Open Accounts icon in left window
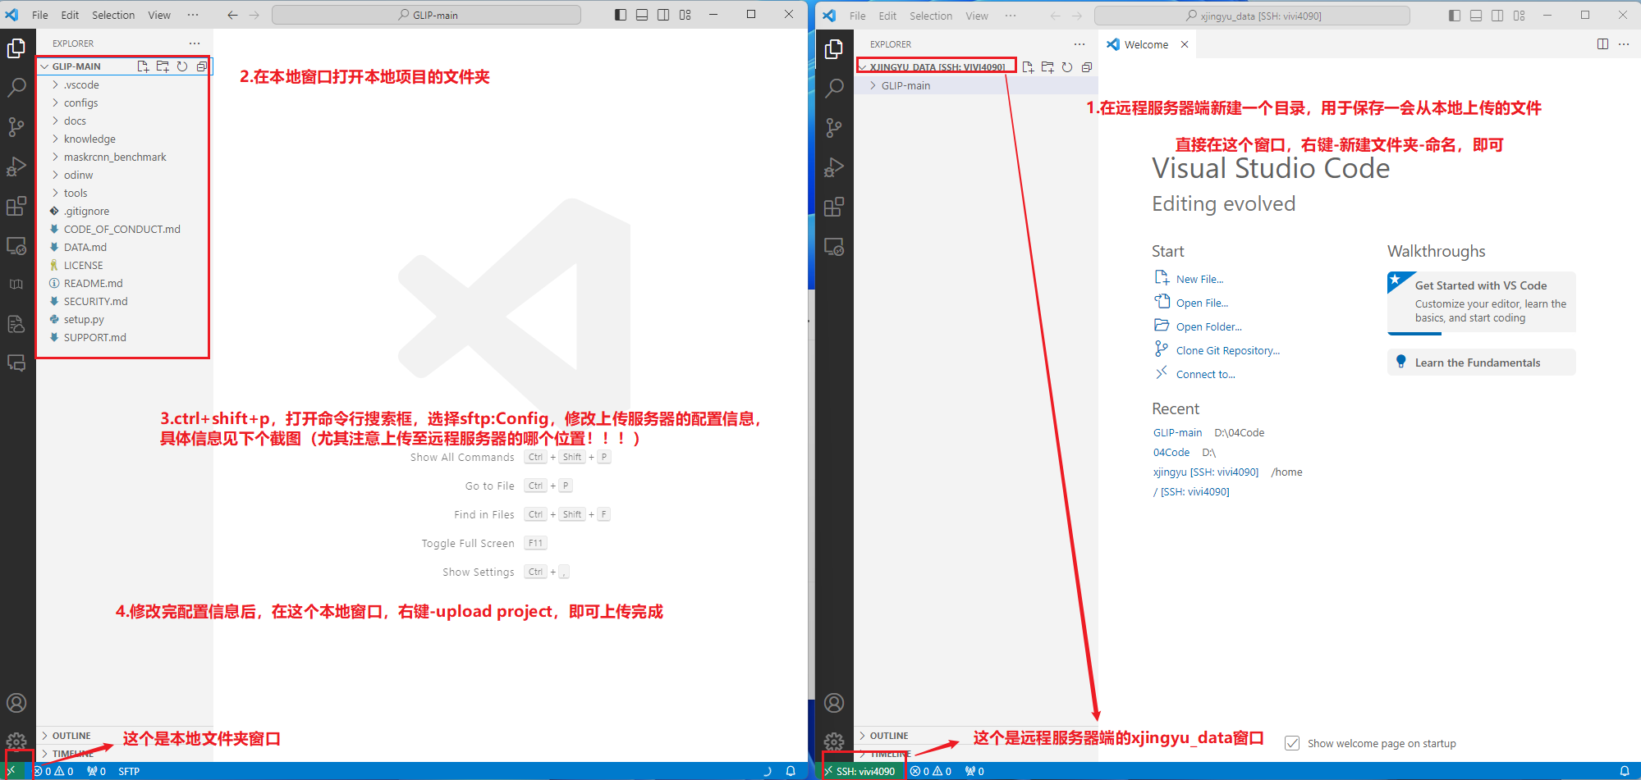 coord(16,703)
